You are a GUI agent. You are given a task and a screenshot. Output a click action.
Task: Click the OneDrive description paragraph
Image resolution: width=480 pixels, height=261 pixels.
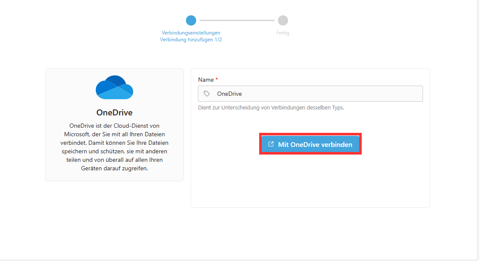[114, 147]
